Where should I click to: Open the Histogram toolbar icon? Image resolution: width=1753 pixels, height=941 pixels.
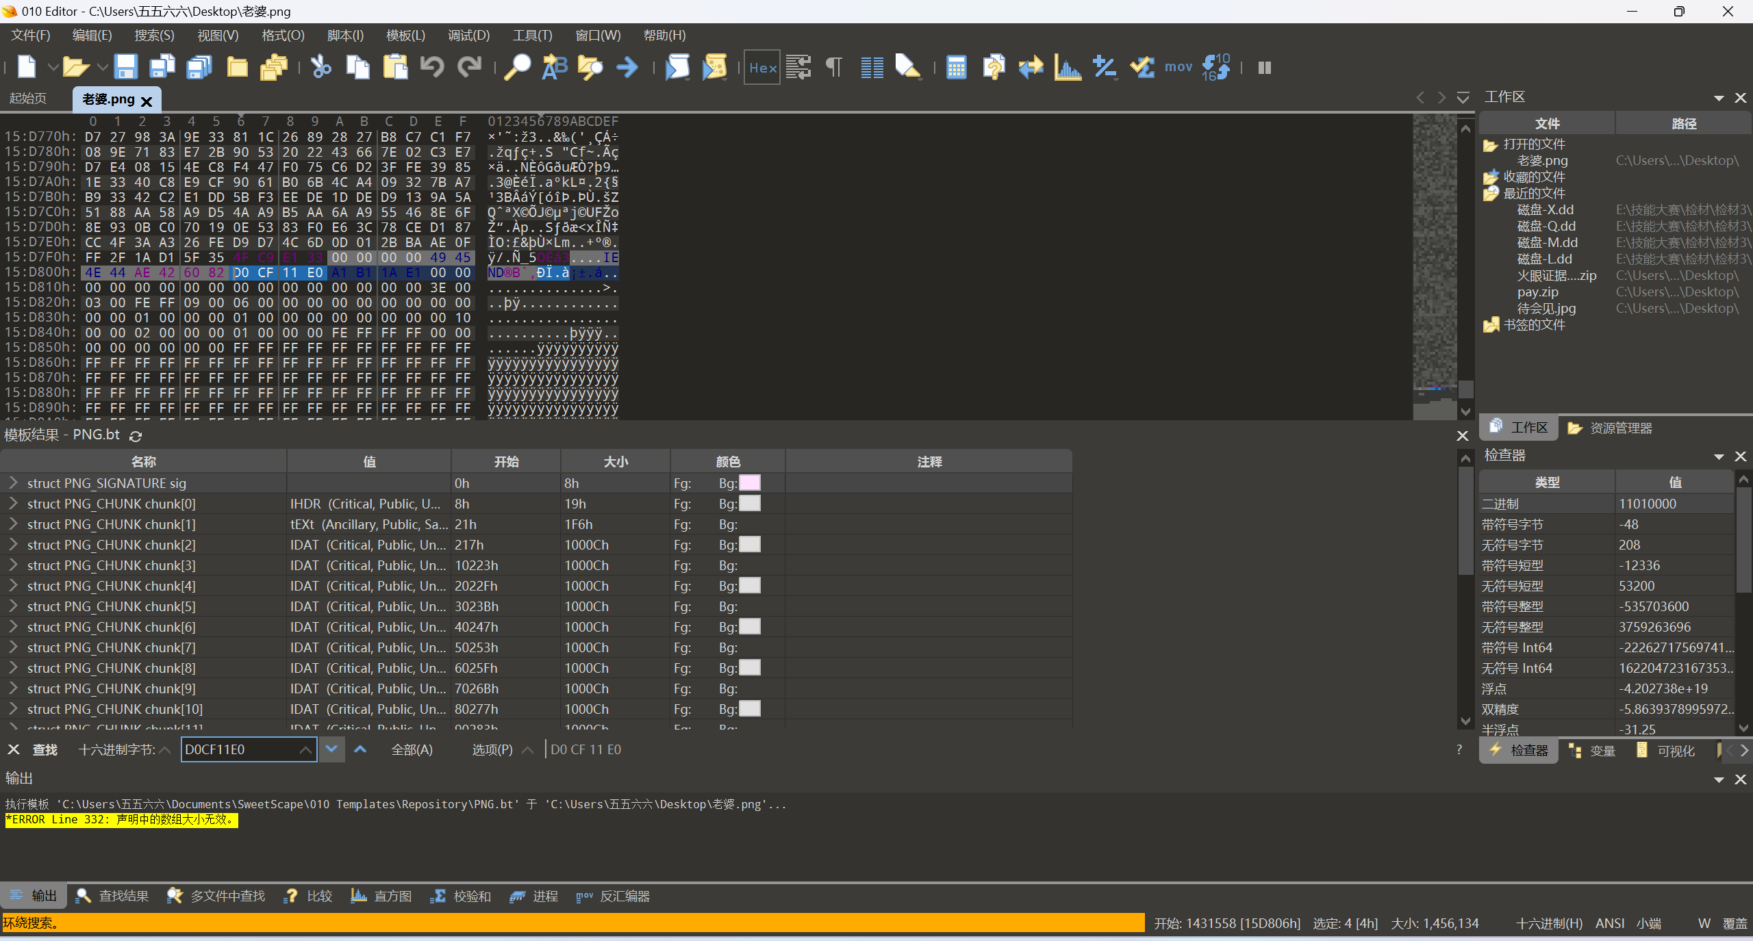click(x=1067, y=67)
